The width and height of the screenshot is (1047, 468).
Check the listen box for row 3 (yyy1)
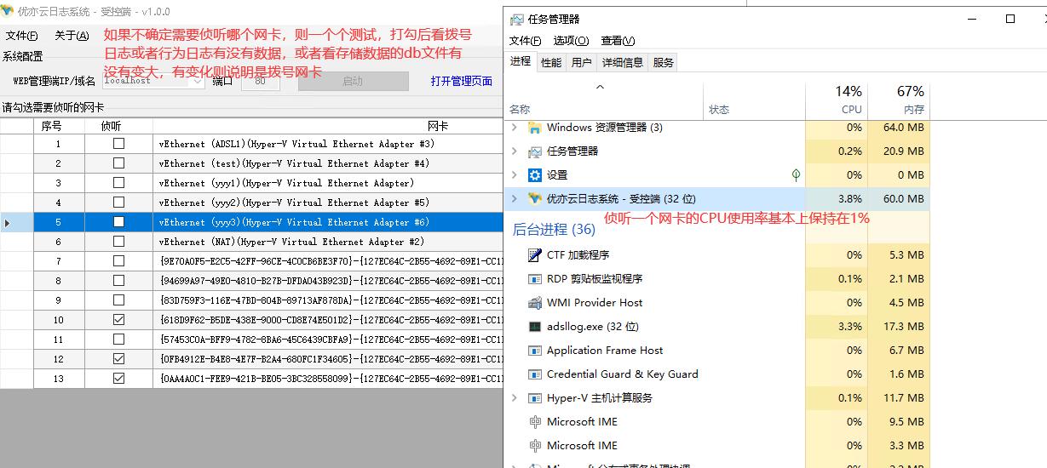tap(118, 183)
